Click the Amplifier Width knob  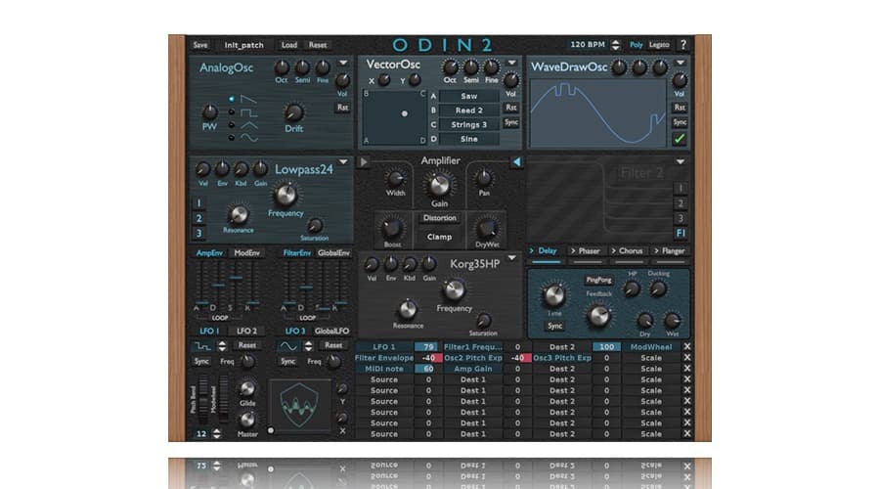(x=395, y=179)
